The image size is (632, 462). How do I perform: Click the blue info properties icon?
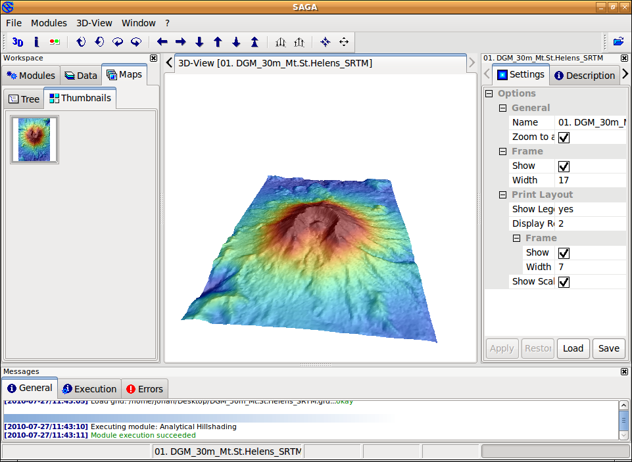point(36,42)
